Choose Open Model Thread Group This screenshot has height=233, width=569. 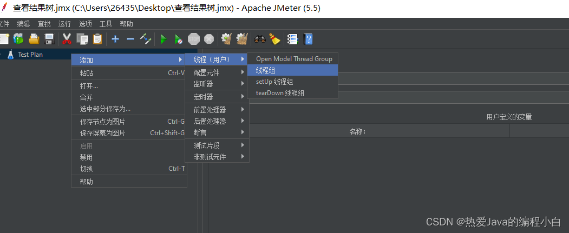point(292,59)
